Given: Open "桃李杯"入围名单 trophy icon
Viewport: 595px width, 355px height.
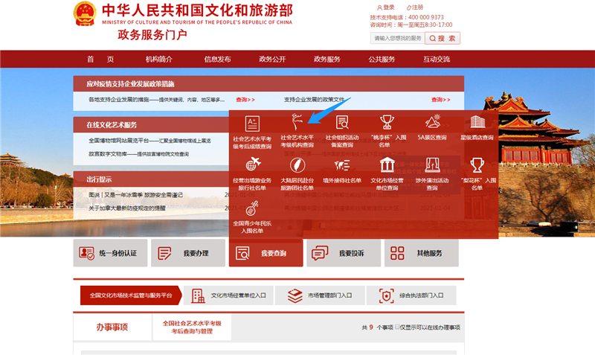Looking at the screenshot, I should (387, 122).
